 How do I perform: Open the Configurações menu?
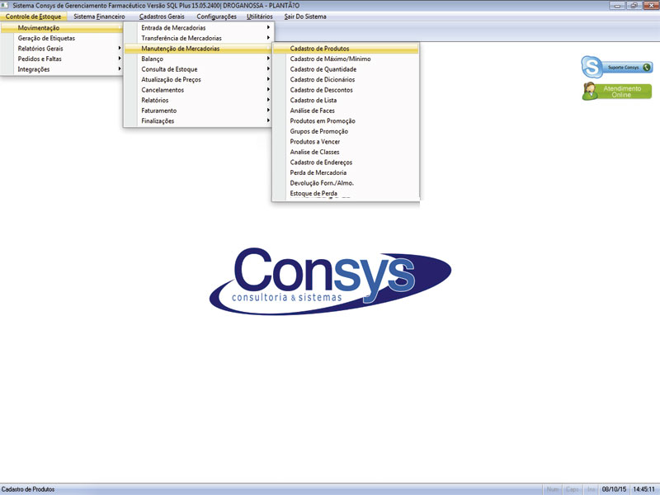(x=216, y=16)
